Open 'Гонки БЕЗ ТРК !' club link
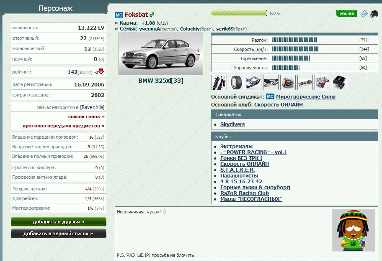This screenshot has height=261, width=382. click(241, 158)
